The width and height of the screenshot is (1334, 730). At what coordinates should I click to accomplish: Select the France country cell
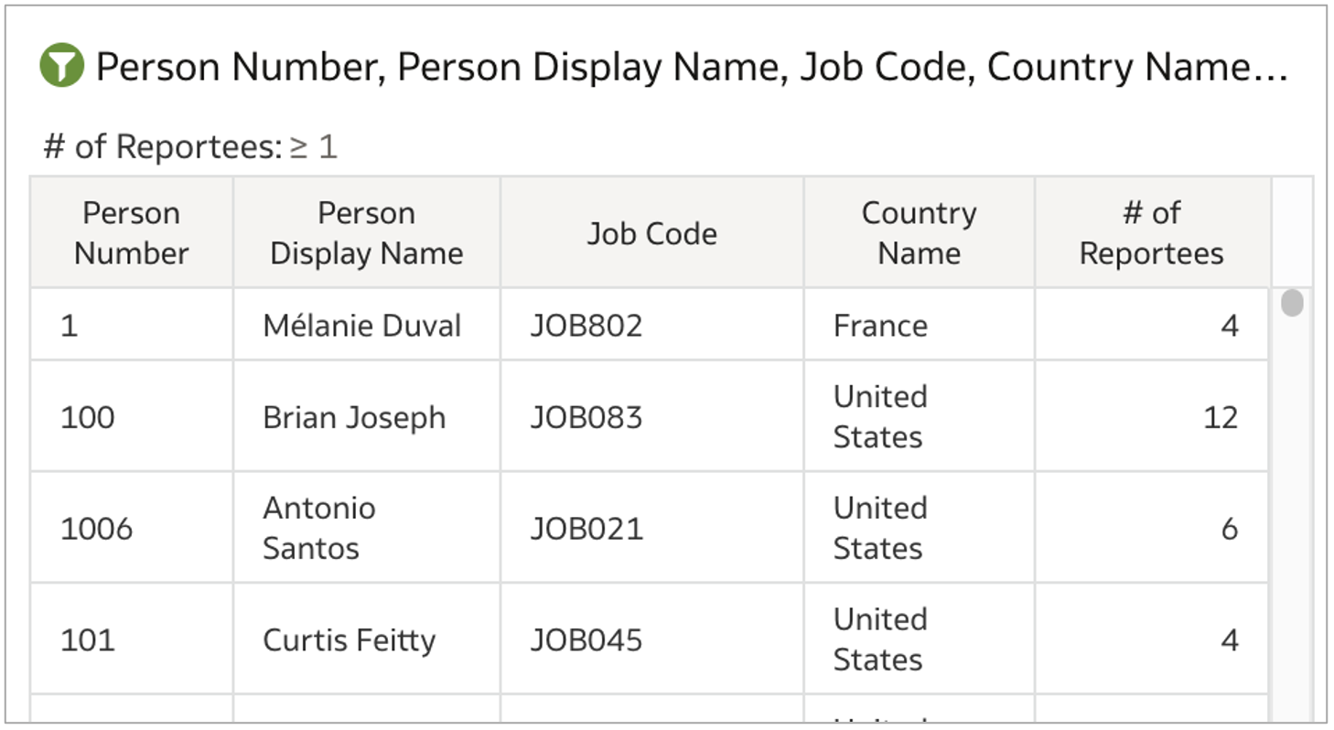click(880, 326)
